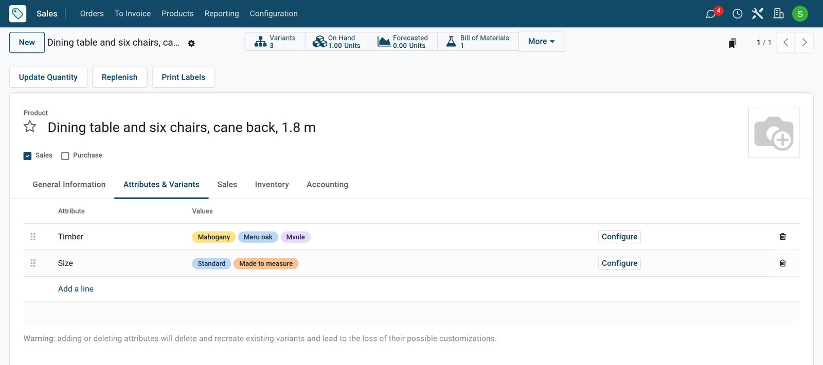Click Print Labels
Screen dimensions: 823x365
point(183,78)
